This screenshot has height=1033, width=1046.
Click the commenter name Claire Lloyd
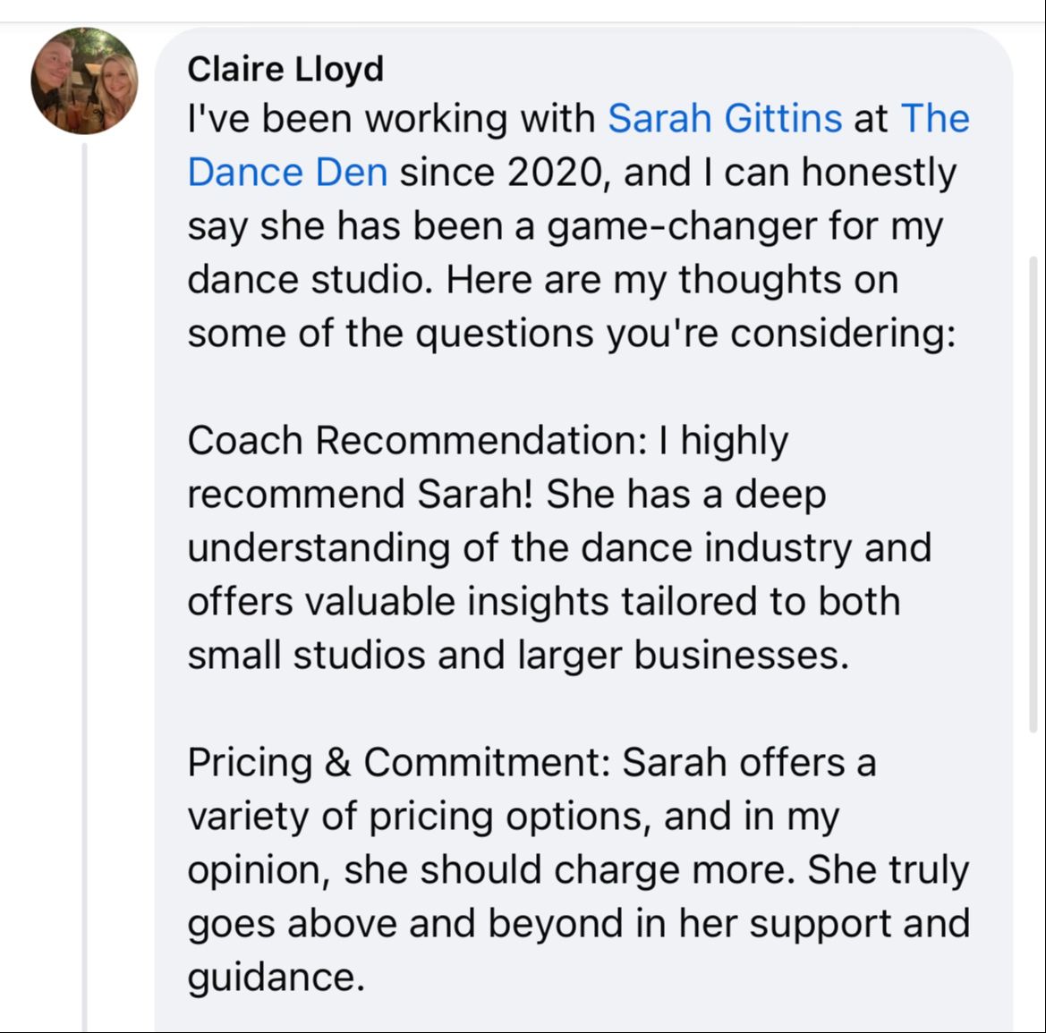pos(285,69)
